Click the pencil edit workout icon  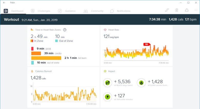(x=167, y=10)
